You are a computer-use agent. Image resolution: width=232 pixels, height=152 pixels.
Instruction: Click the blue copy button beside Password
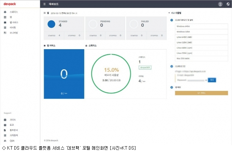pos(212,80)
